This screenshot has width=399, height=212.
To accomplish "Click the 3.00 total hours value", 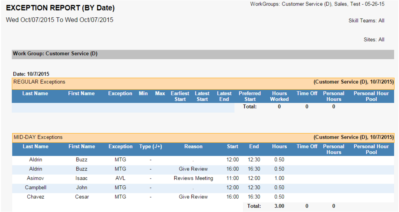I will coord(279,206).
